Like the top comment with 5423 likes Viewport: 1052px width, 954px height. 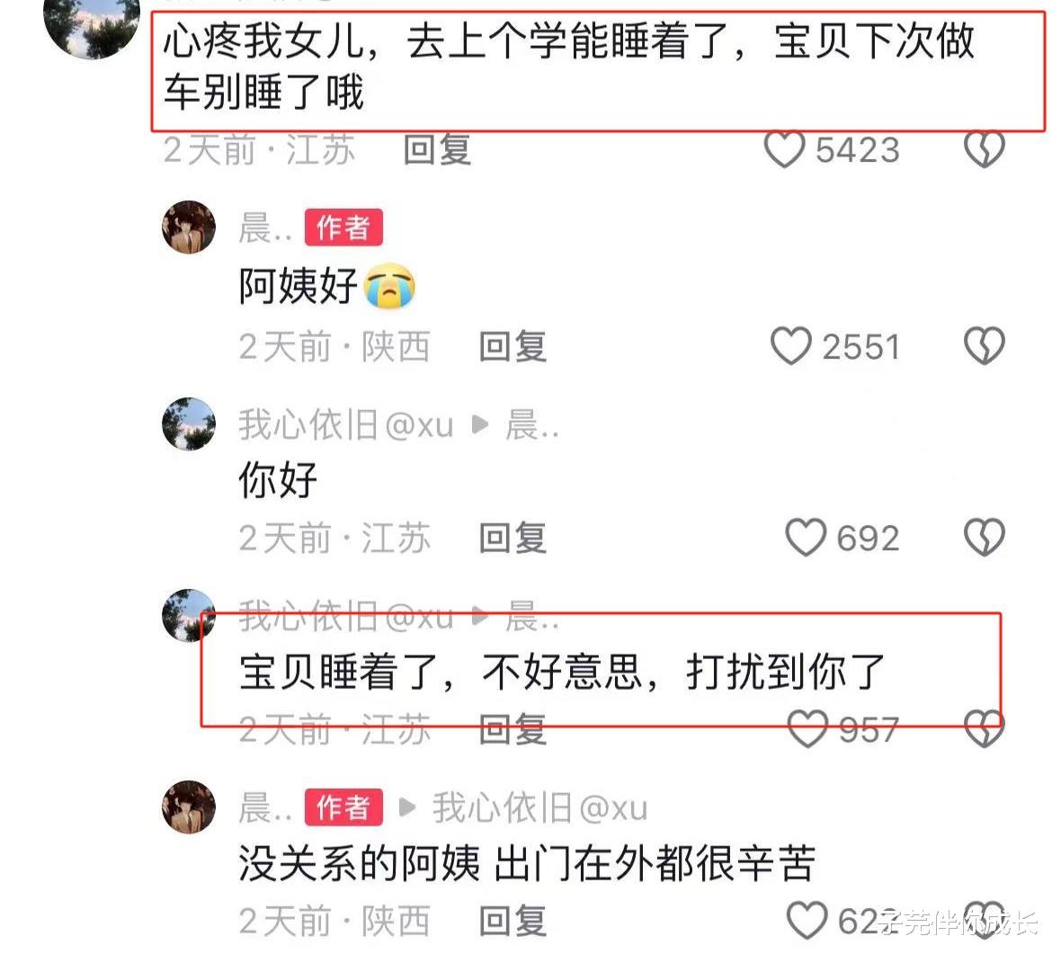click(x=784, y=149)
